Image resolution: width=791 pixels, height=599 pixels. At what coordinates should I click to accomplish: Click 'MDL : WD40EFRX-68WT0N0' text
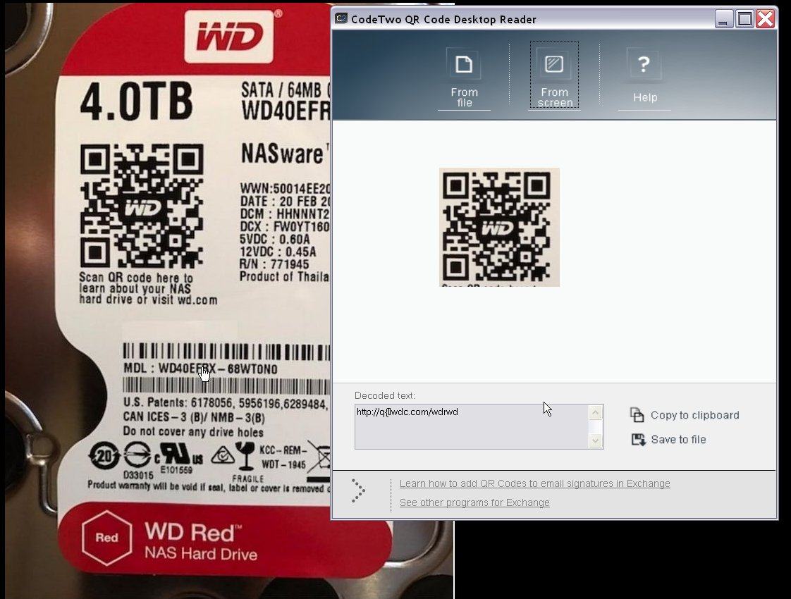(200, 369)
